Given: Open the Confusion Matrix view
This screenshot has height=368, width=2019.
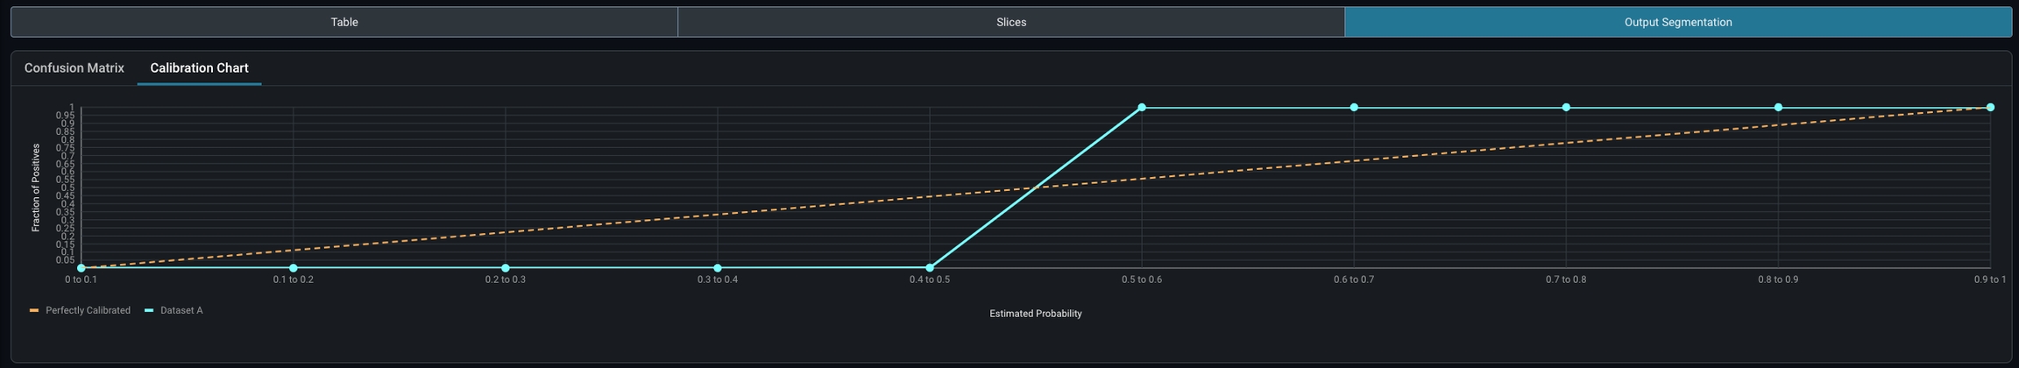Looking at the screenshot, I should click(74, 68).
